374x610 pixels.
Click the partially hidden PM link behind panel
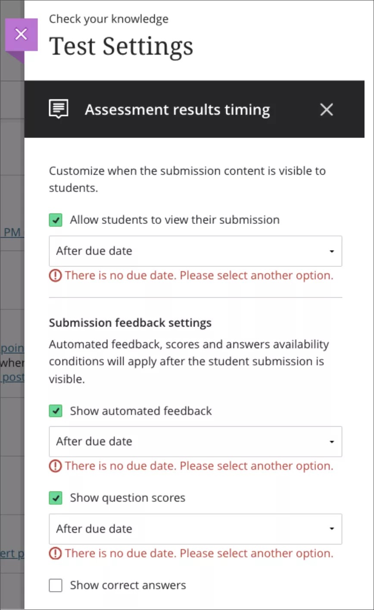coord(12,233)
